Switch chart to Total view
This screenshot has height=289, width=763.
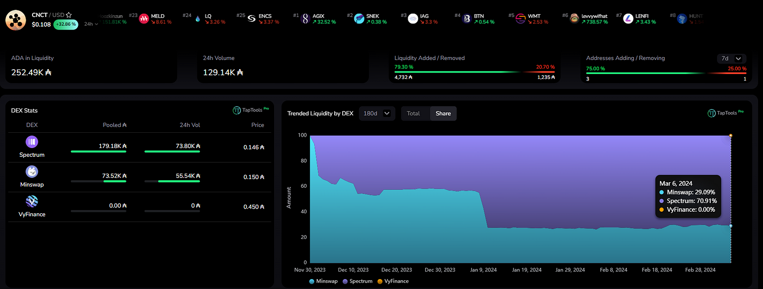[414, 113]
